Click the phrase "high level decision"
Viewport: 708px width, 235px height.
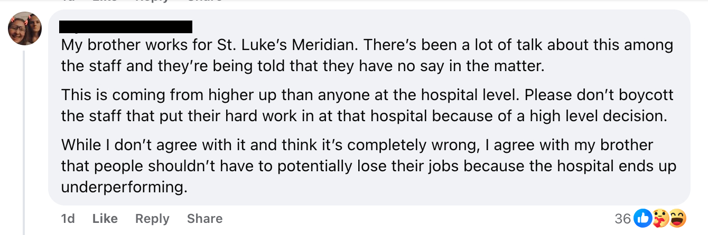[586, 116]
